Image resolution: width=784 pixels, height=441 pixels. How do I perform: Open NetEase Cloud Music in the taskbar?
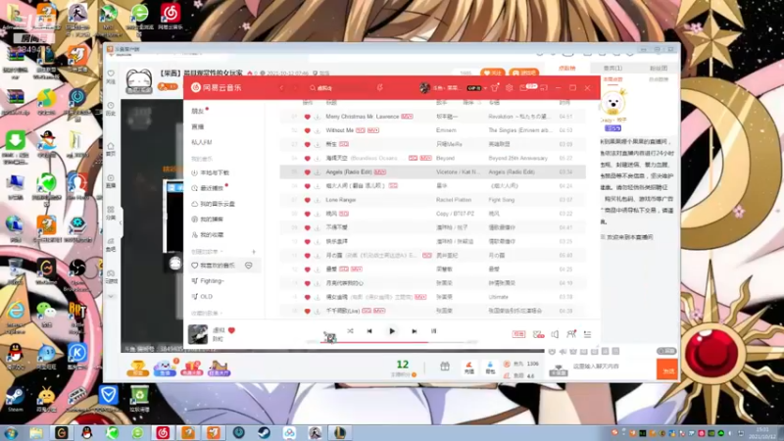click(x=163, y=432)
